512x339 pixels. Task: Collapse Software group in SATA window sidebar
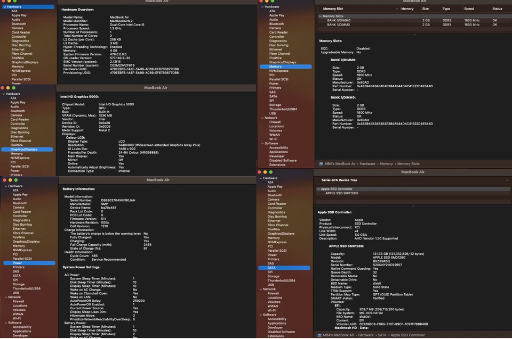tap(261, 315)
